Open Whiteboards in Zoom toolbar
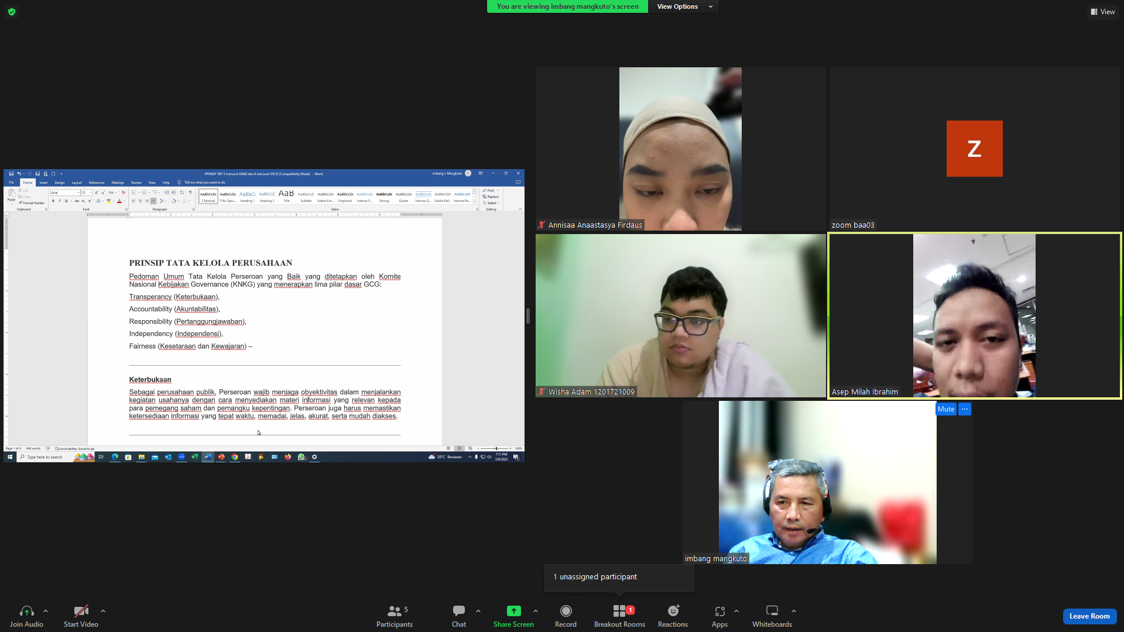The height and width of the screenshot is (632, 1124). tap(772, 616)
